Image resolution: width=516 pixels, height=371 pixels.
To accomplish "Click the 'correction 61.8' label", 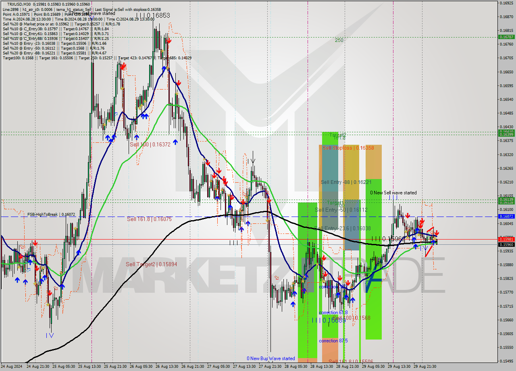I will pos(333,313).
